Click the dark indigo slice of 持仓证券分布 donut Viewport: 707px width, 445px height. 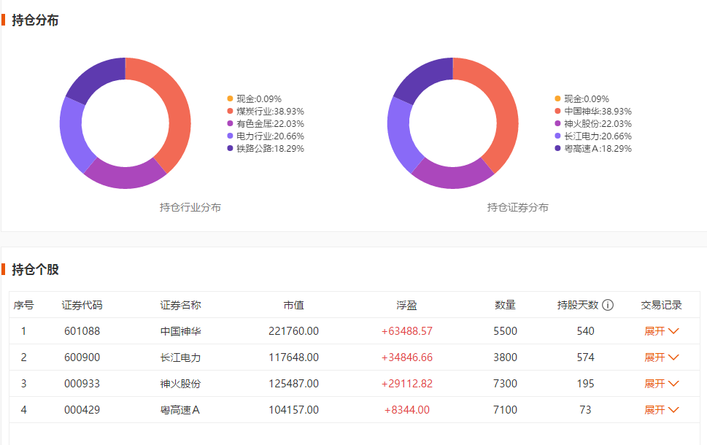coord(426,77)
